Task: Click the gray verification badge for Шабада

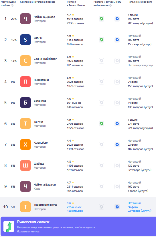Action: 117,166
